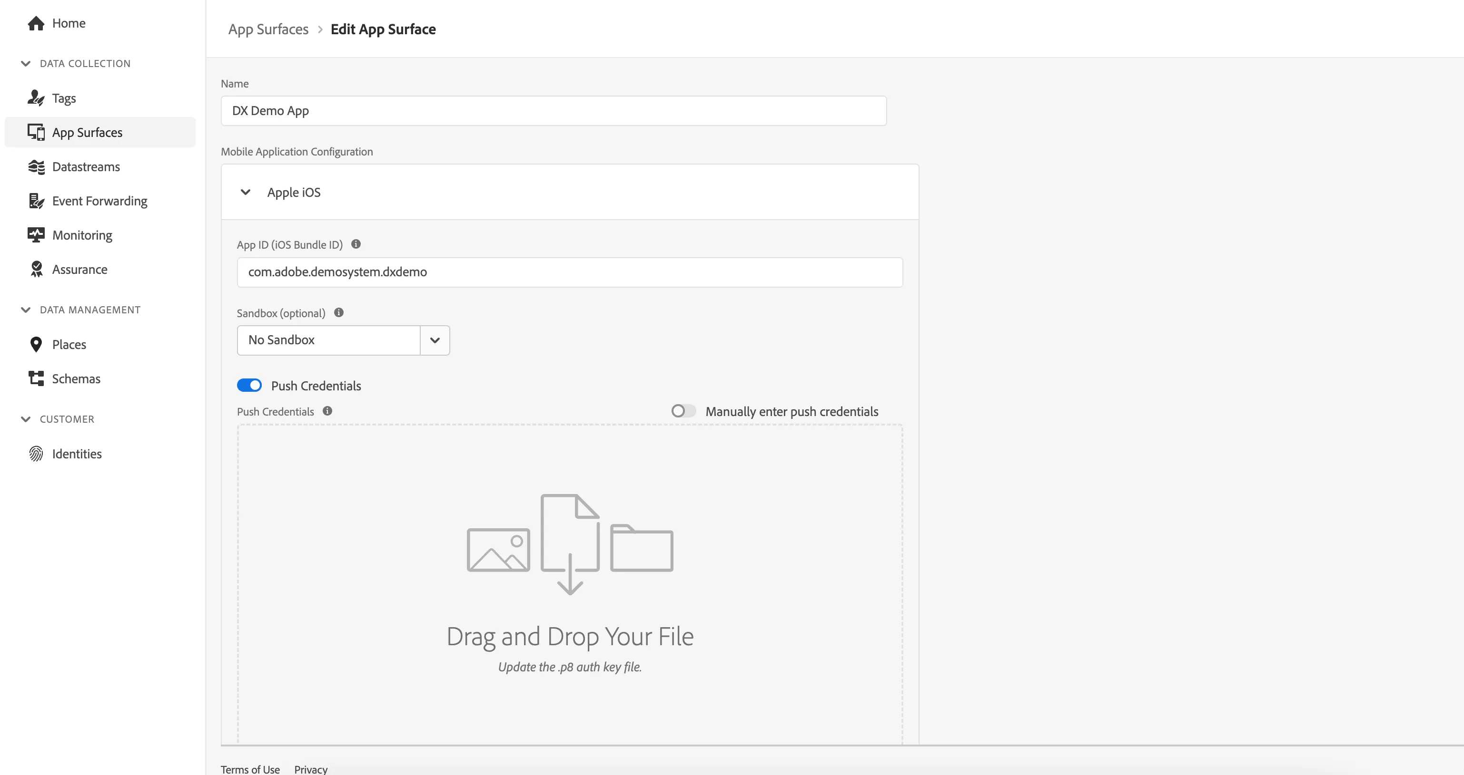Collapse the Apple iOS panel chevron

pos(246,192)
